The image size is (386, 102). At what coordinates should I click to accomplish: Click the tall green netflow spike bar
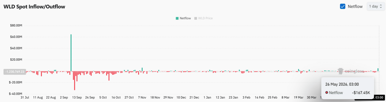click(71, 53)
